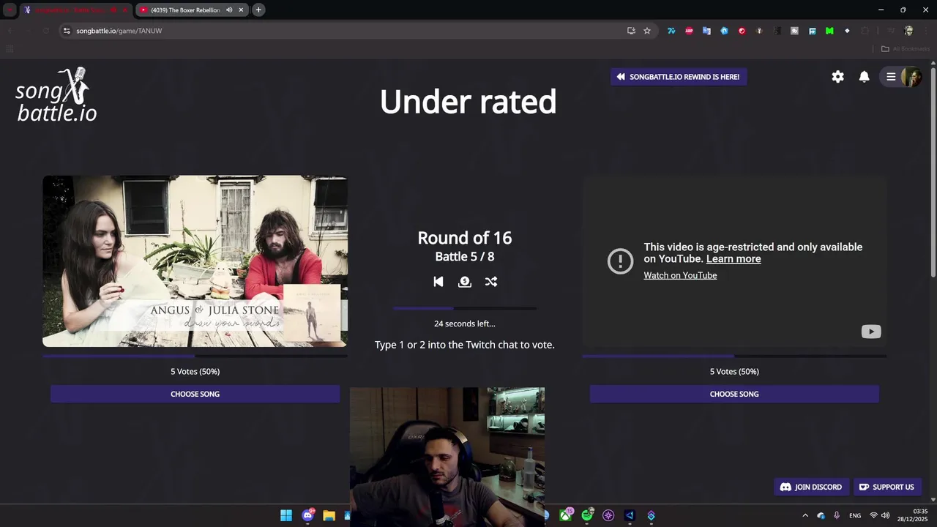The width and height of the screenshot is (937, 527).
Task: Click the shuffle icon in the battle controls
Action: 491,282
